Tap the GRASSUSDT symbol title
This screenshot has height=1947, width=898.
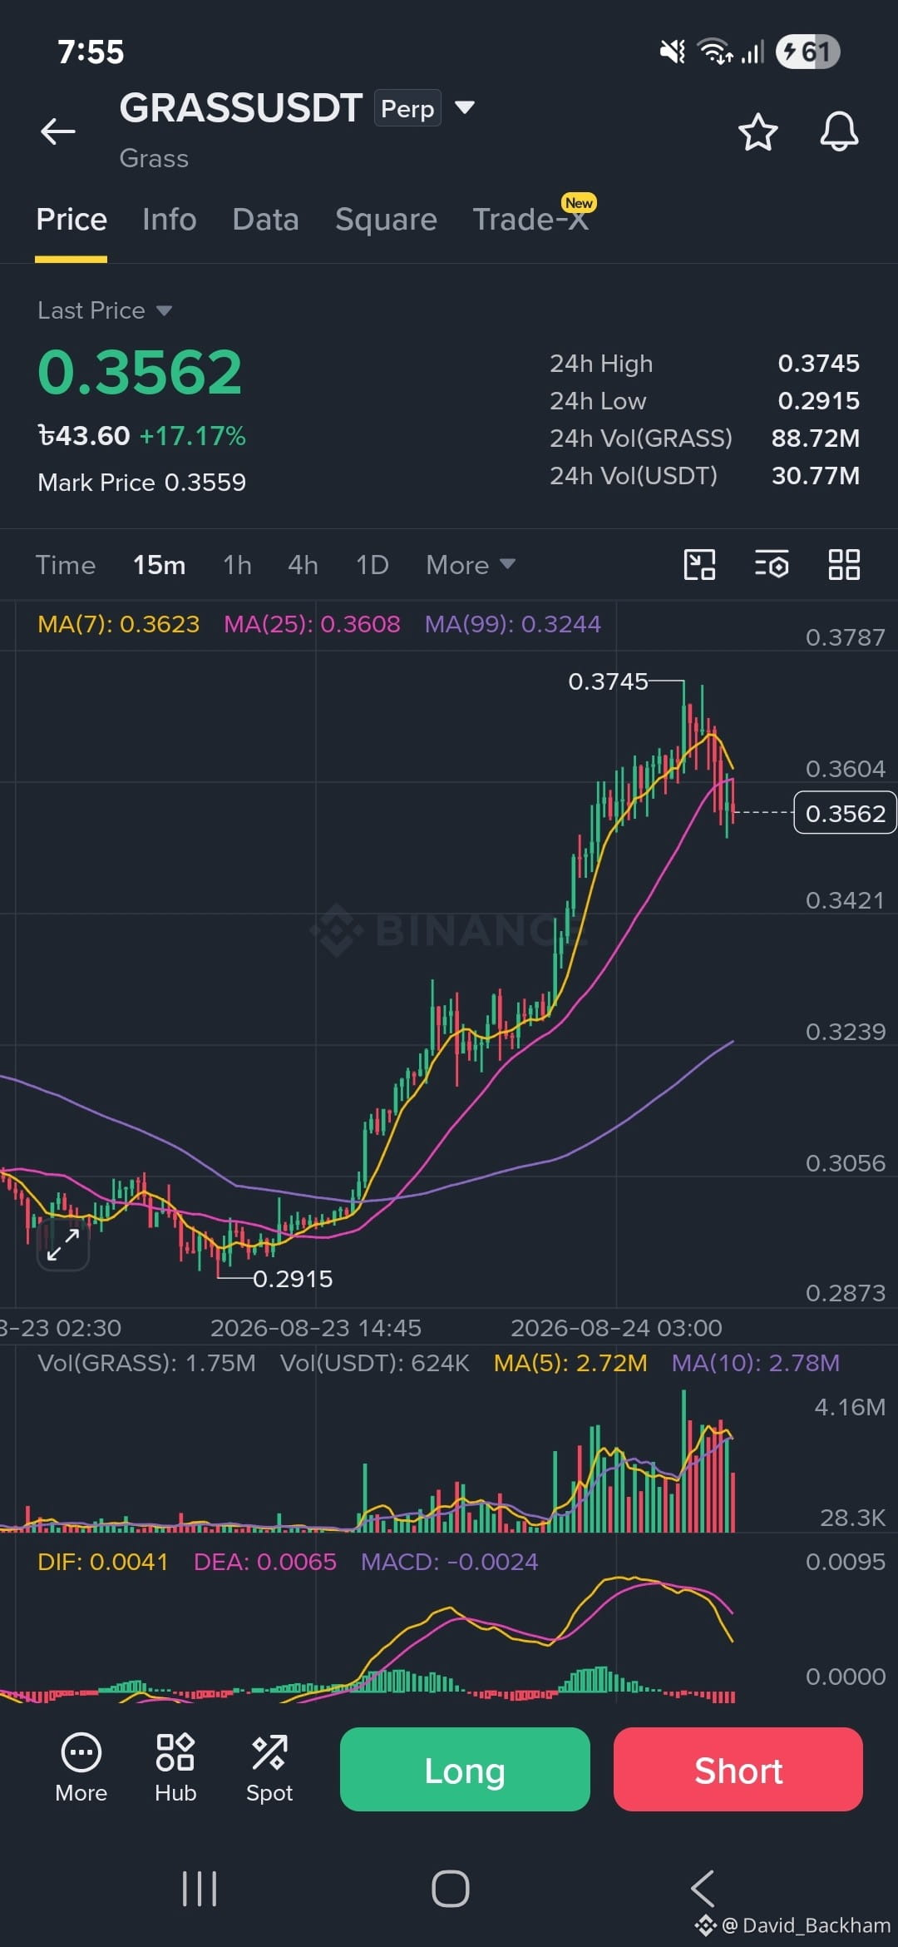coord(241,108)
